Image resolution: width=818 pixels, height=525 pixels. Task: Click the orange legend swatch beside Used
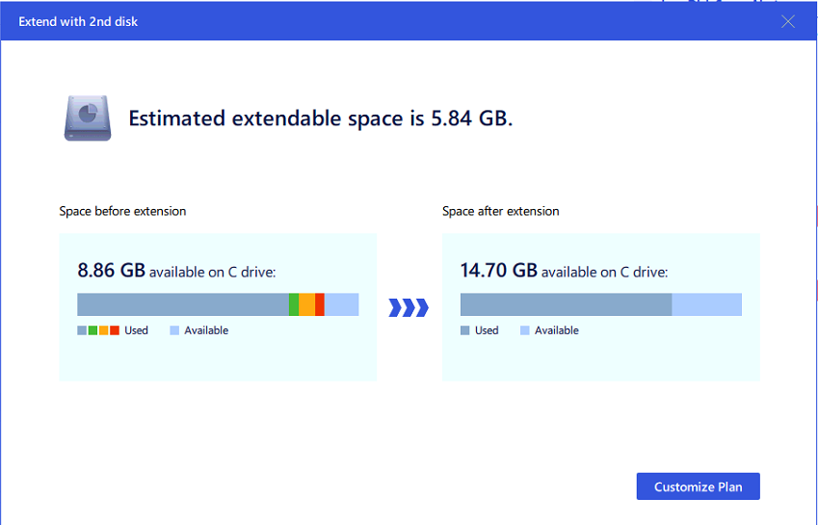click(103, 330)
